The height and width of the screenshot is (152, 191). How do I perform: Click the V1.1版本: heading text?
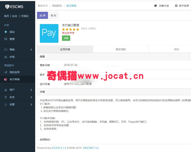[x=45, y=104]
